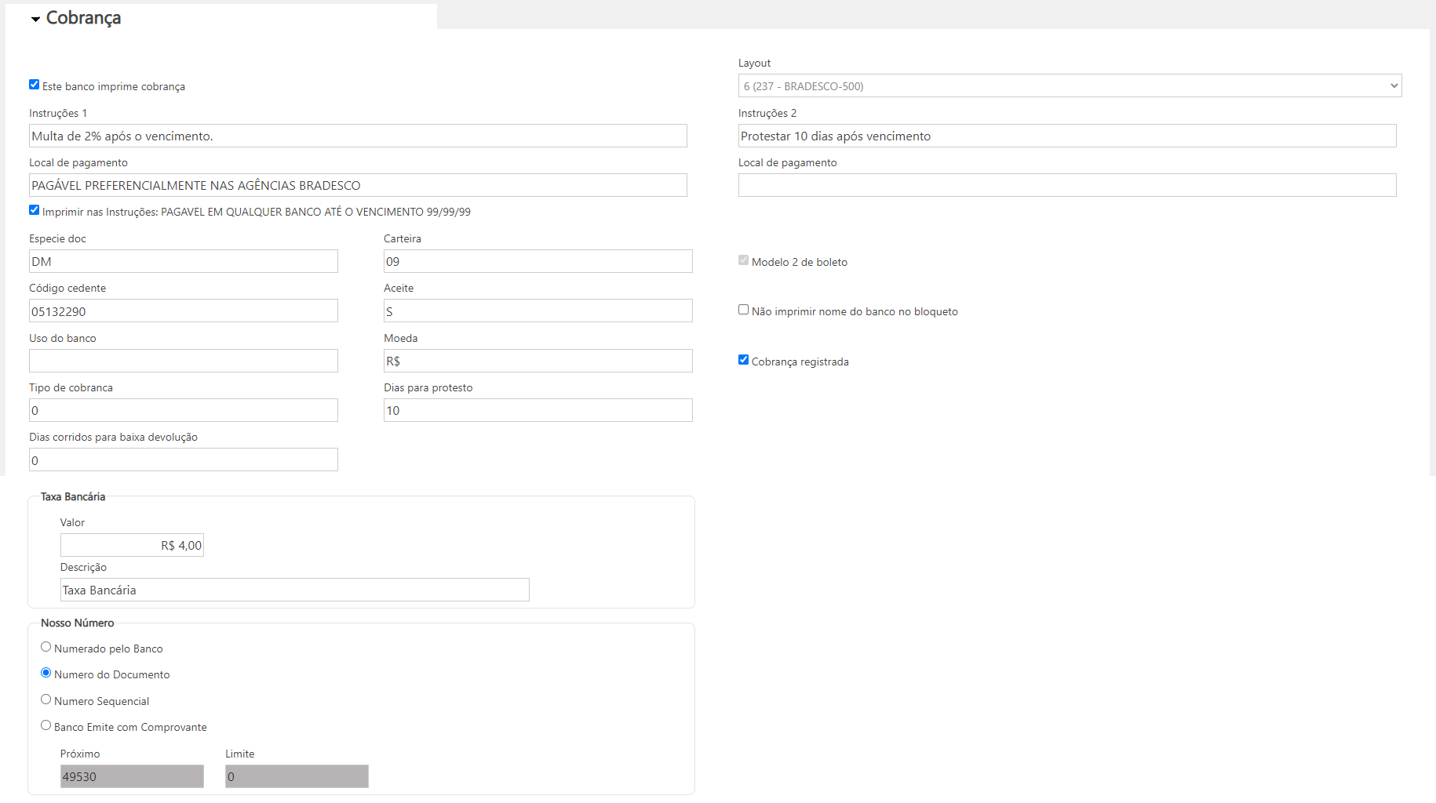Click the Taxa Bancária Descrição field
This screenshot has width=1436, height=803.
[x=295, y=590]
